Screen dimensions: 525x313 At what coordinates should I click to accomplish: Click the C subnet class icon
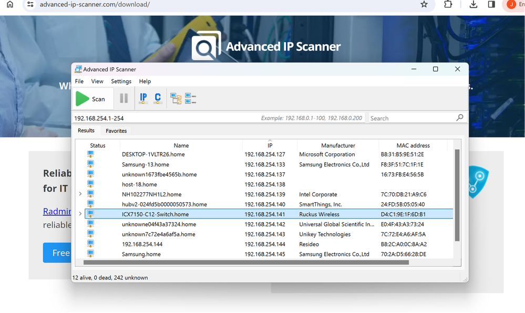pyautogui.click(x=158, y=98)
